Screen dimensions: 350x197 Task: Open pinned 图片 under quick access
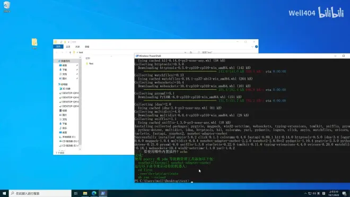coord(63,79)
